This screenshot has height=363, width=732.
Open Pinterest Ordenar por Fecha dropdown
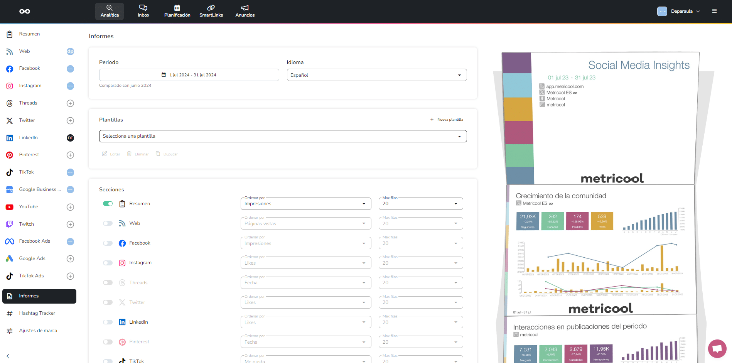click(x=306, y=342)
